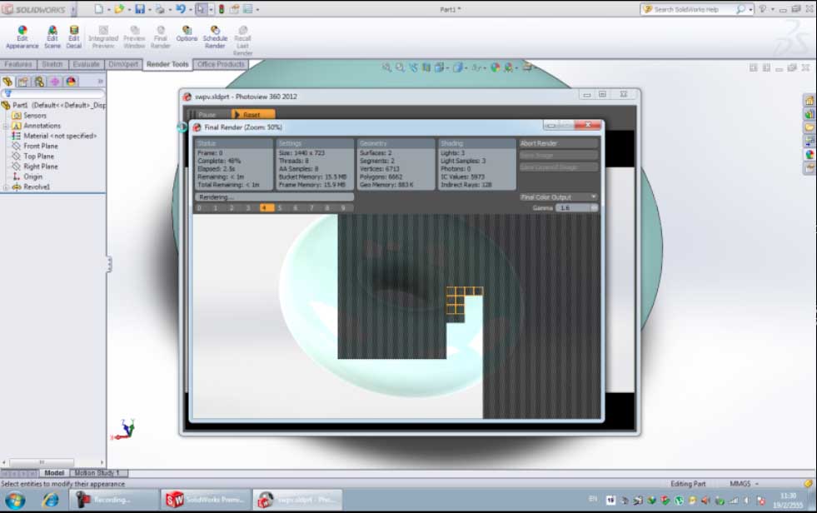Select Front Plane in the tree

coord(40,146)
